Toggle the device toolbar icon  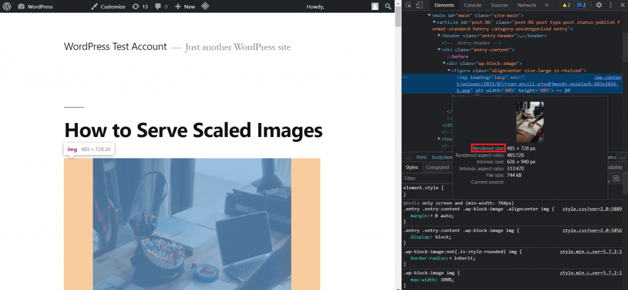420,5
